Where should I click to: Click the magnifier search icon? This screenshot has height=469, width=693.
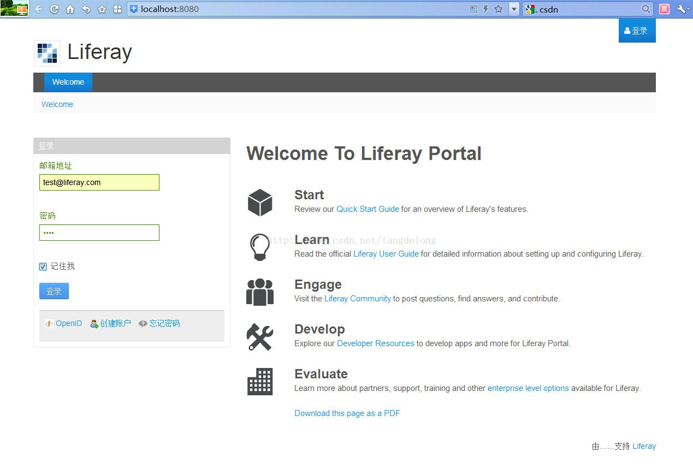[646, 9]
